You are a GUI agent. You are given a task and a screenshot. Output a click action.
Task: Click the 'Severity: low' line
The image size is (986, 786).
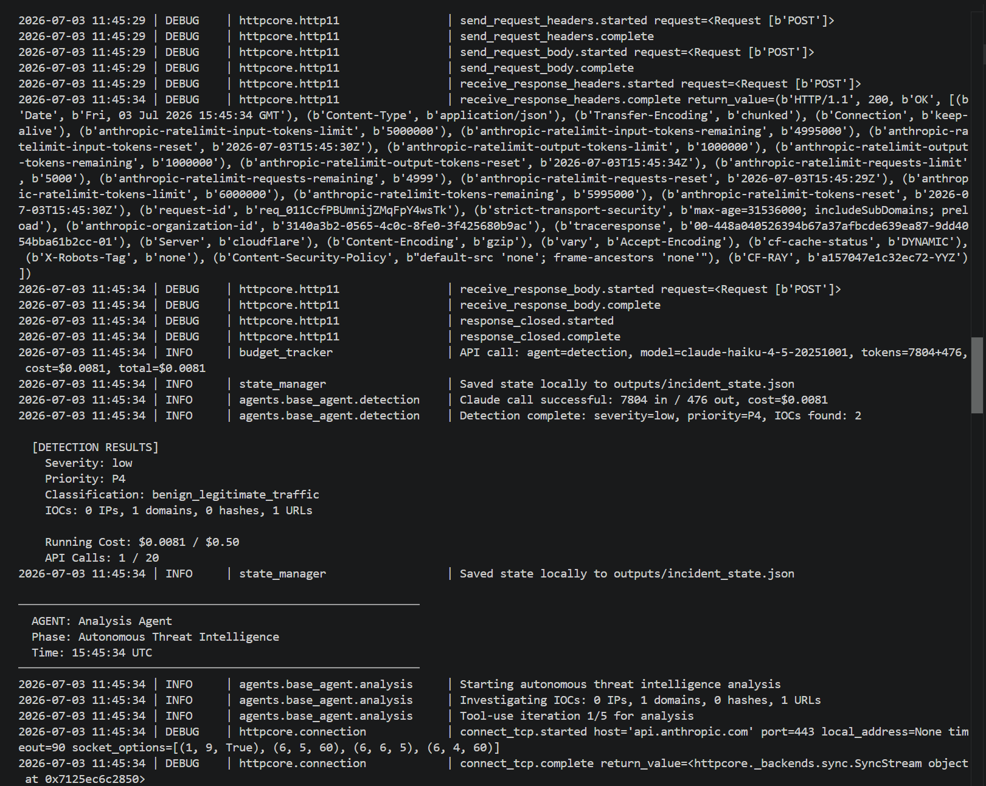88,463
